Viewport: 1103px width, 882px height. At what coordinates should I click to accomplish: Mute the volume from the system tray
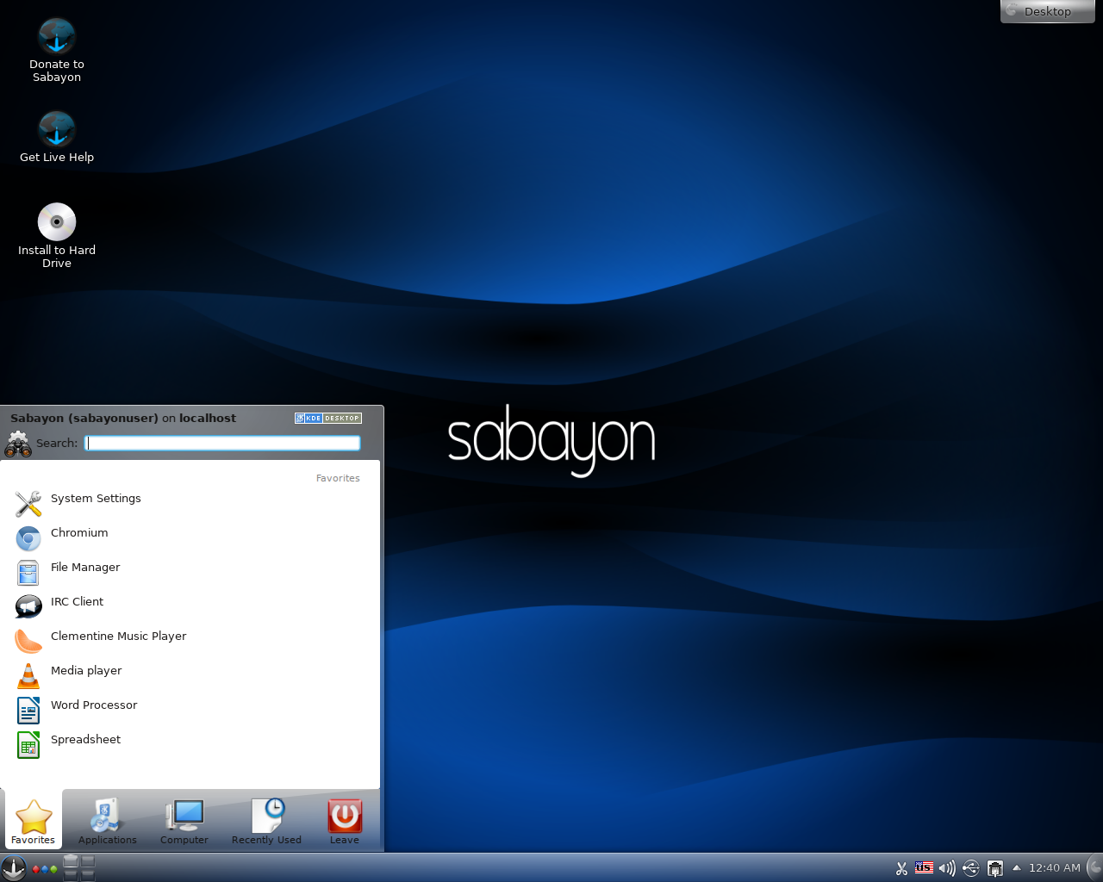pos(947,868)
